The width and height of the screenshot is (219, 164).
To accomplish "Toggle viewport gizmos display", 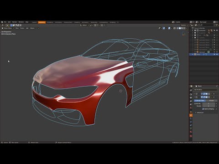I will click(164, 28).
